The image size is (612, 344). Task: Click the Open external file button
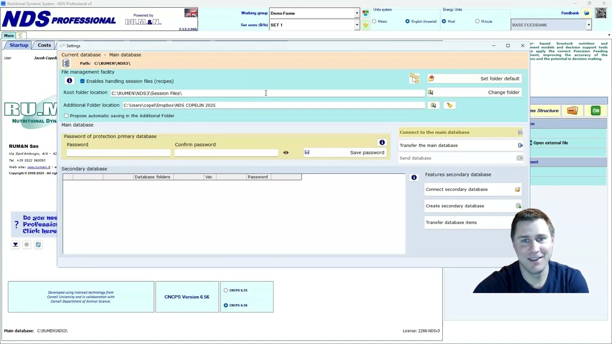click(x=551, y=143)
